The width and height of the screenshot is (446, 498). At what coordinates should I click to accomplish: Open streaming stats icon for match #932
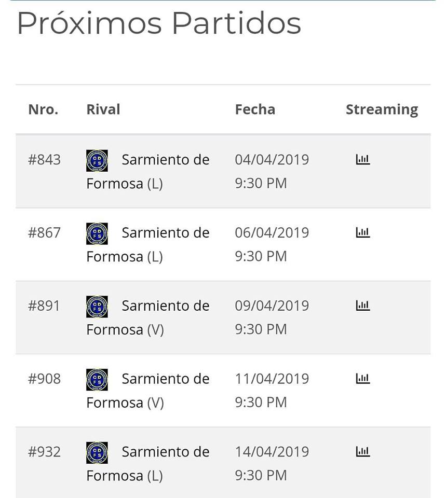(x=363, y=451)
